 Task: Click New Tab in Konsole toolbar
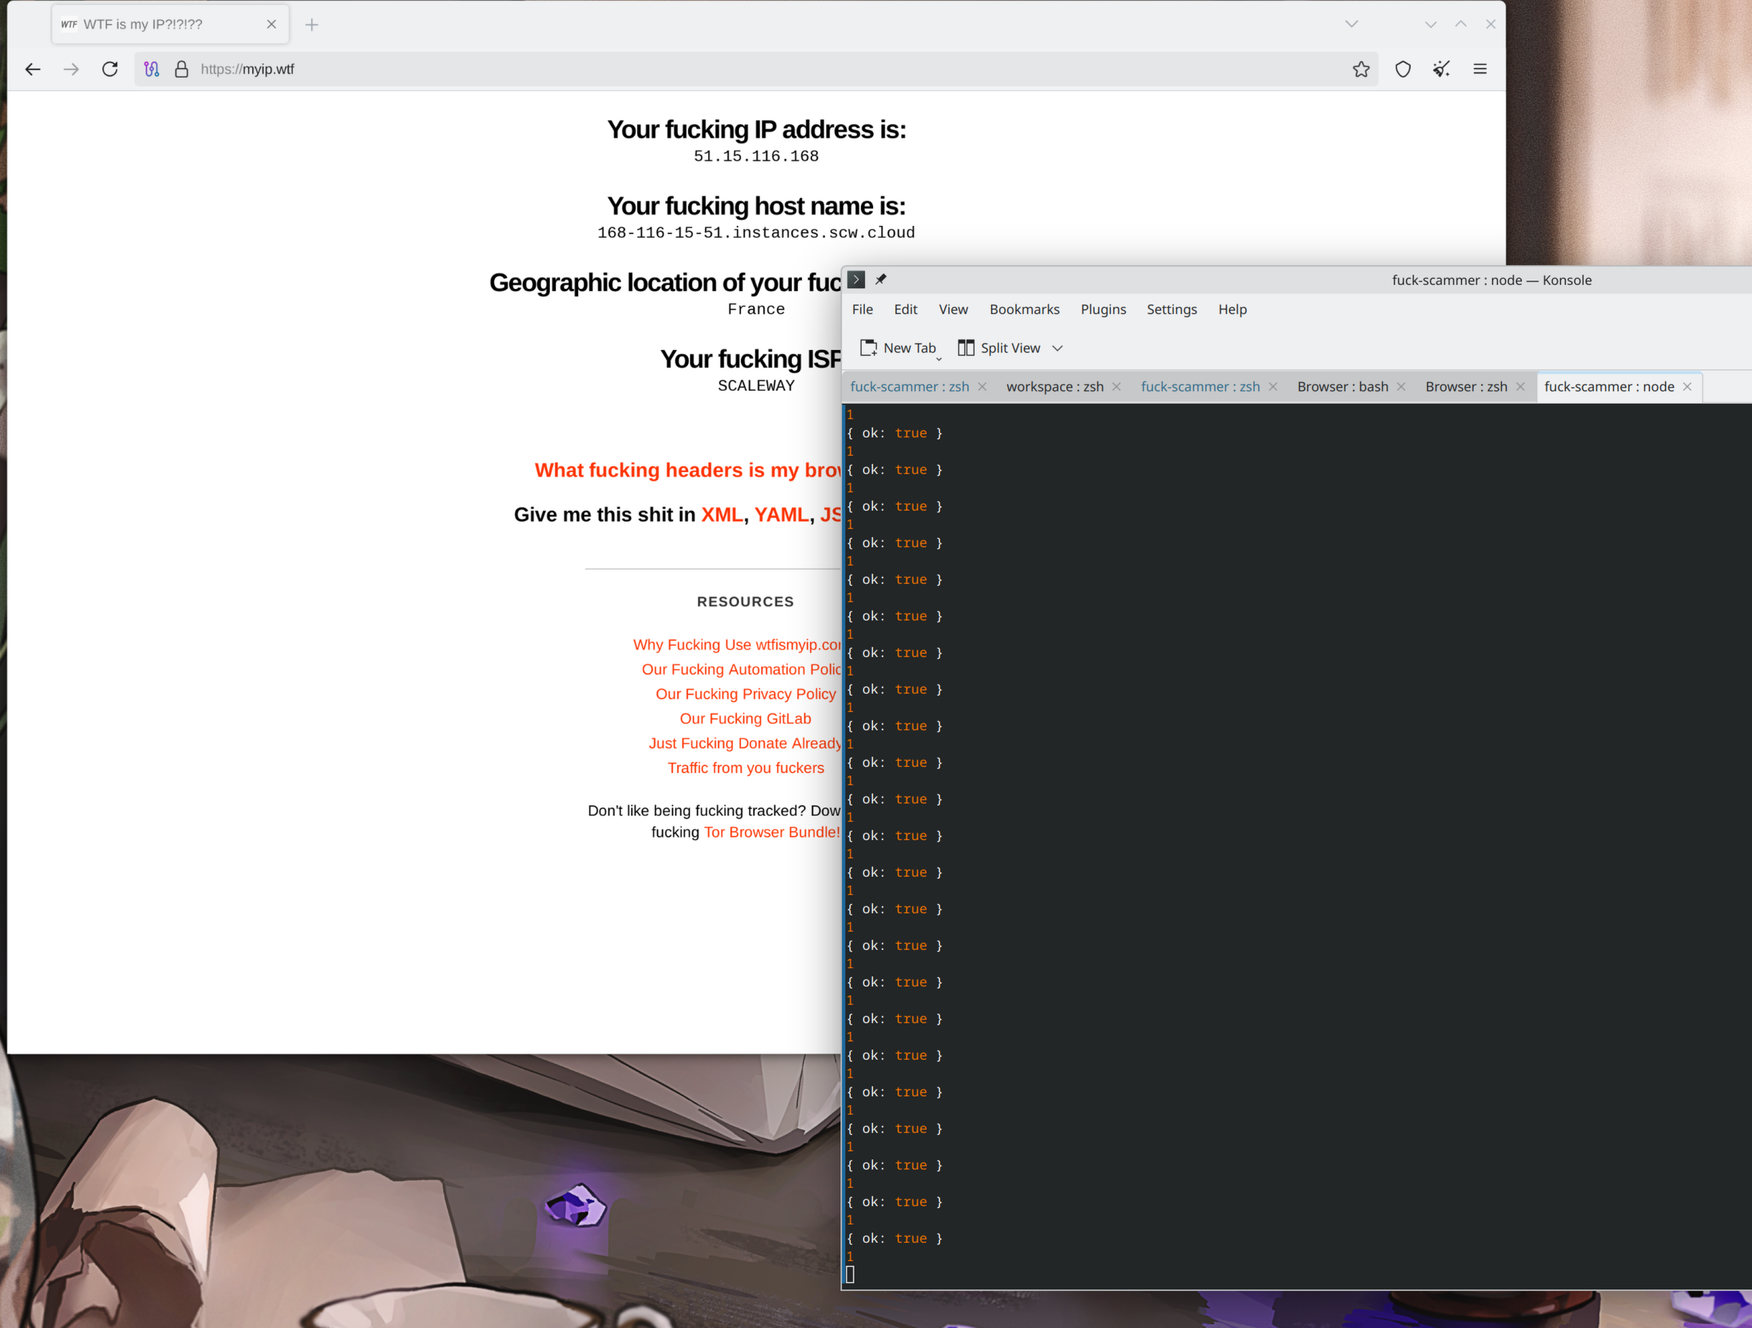tap(897, 348)
